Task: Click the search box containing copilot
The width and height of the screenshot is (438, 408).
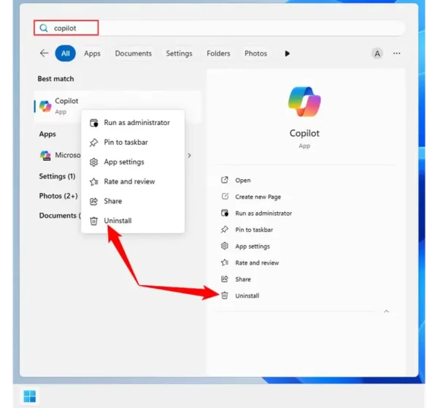Action: coord(219,28)
